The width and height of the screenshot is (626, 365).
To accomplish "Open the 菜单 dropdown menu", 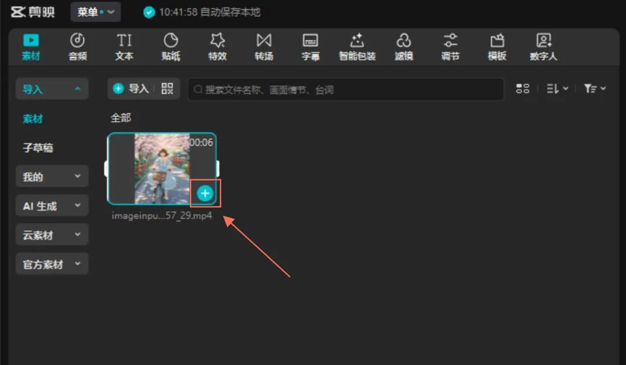I will point(96,12).
